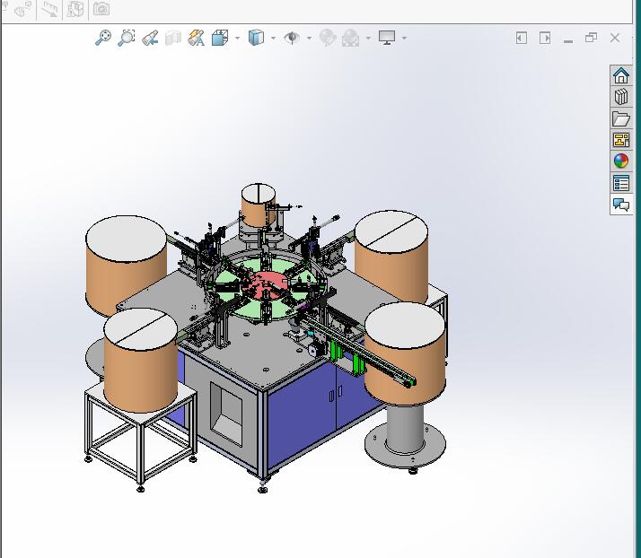The image size is (641, 558).
Task: Click the Zoom to Fit magnifier icon
Action: (x=103, y=38)
